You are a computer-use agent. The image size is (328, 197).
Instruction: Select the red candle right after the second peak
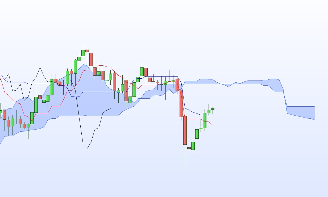pos(146,72)
